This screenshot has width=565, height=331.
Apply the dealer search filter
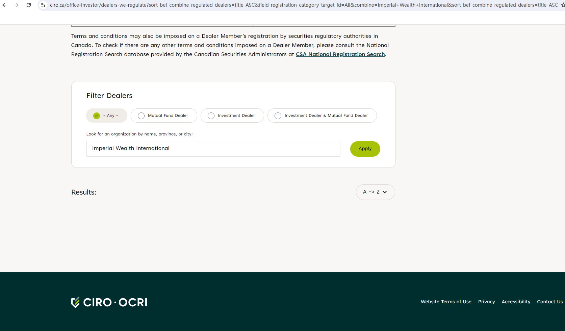[x=365, y=149]
